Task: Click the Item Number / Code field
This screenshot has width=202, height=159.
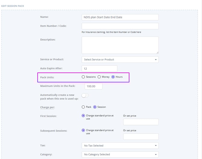Action: point(120,26)
